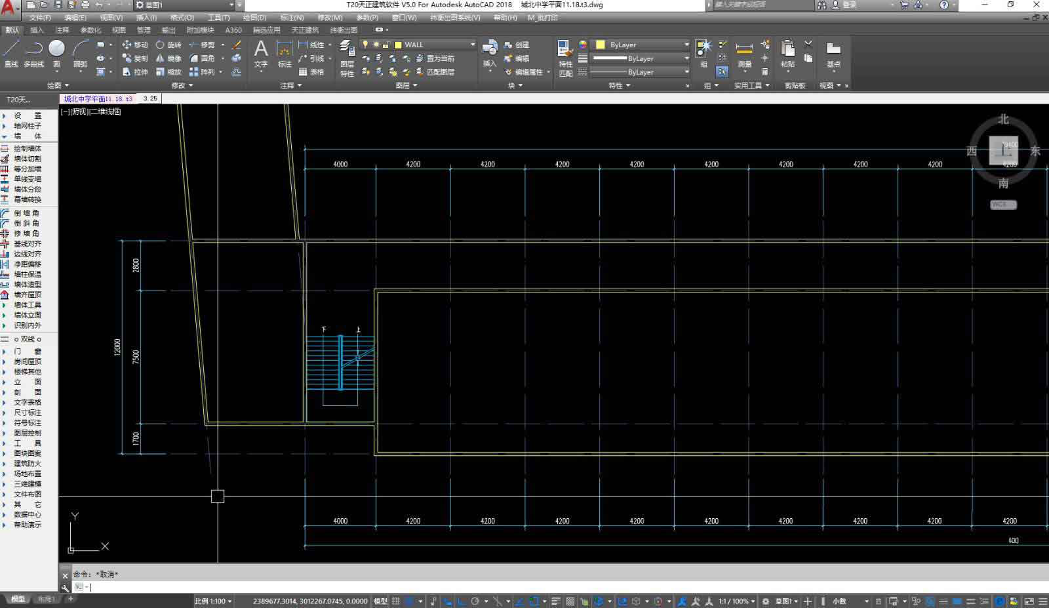The height and width of the screenshot is (608, 1049).
Task: Expand the scale 比例 1:100 dropdown
Action: tap(214, 601)
